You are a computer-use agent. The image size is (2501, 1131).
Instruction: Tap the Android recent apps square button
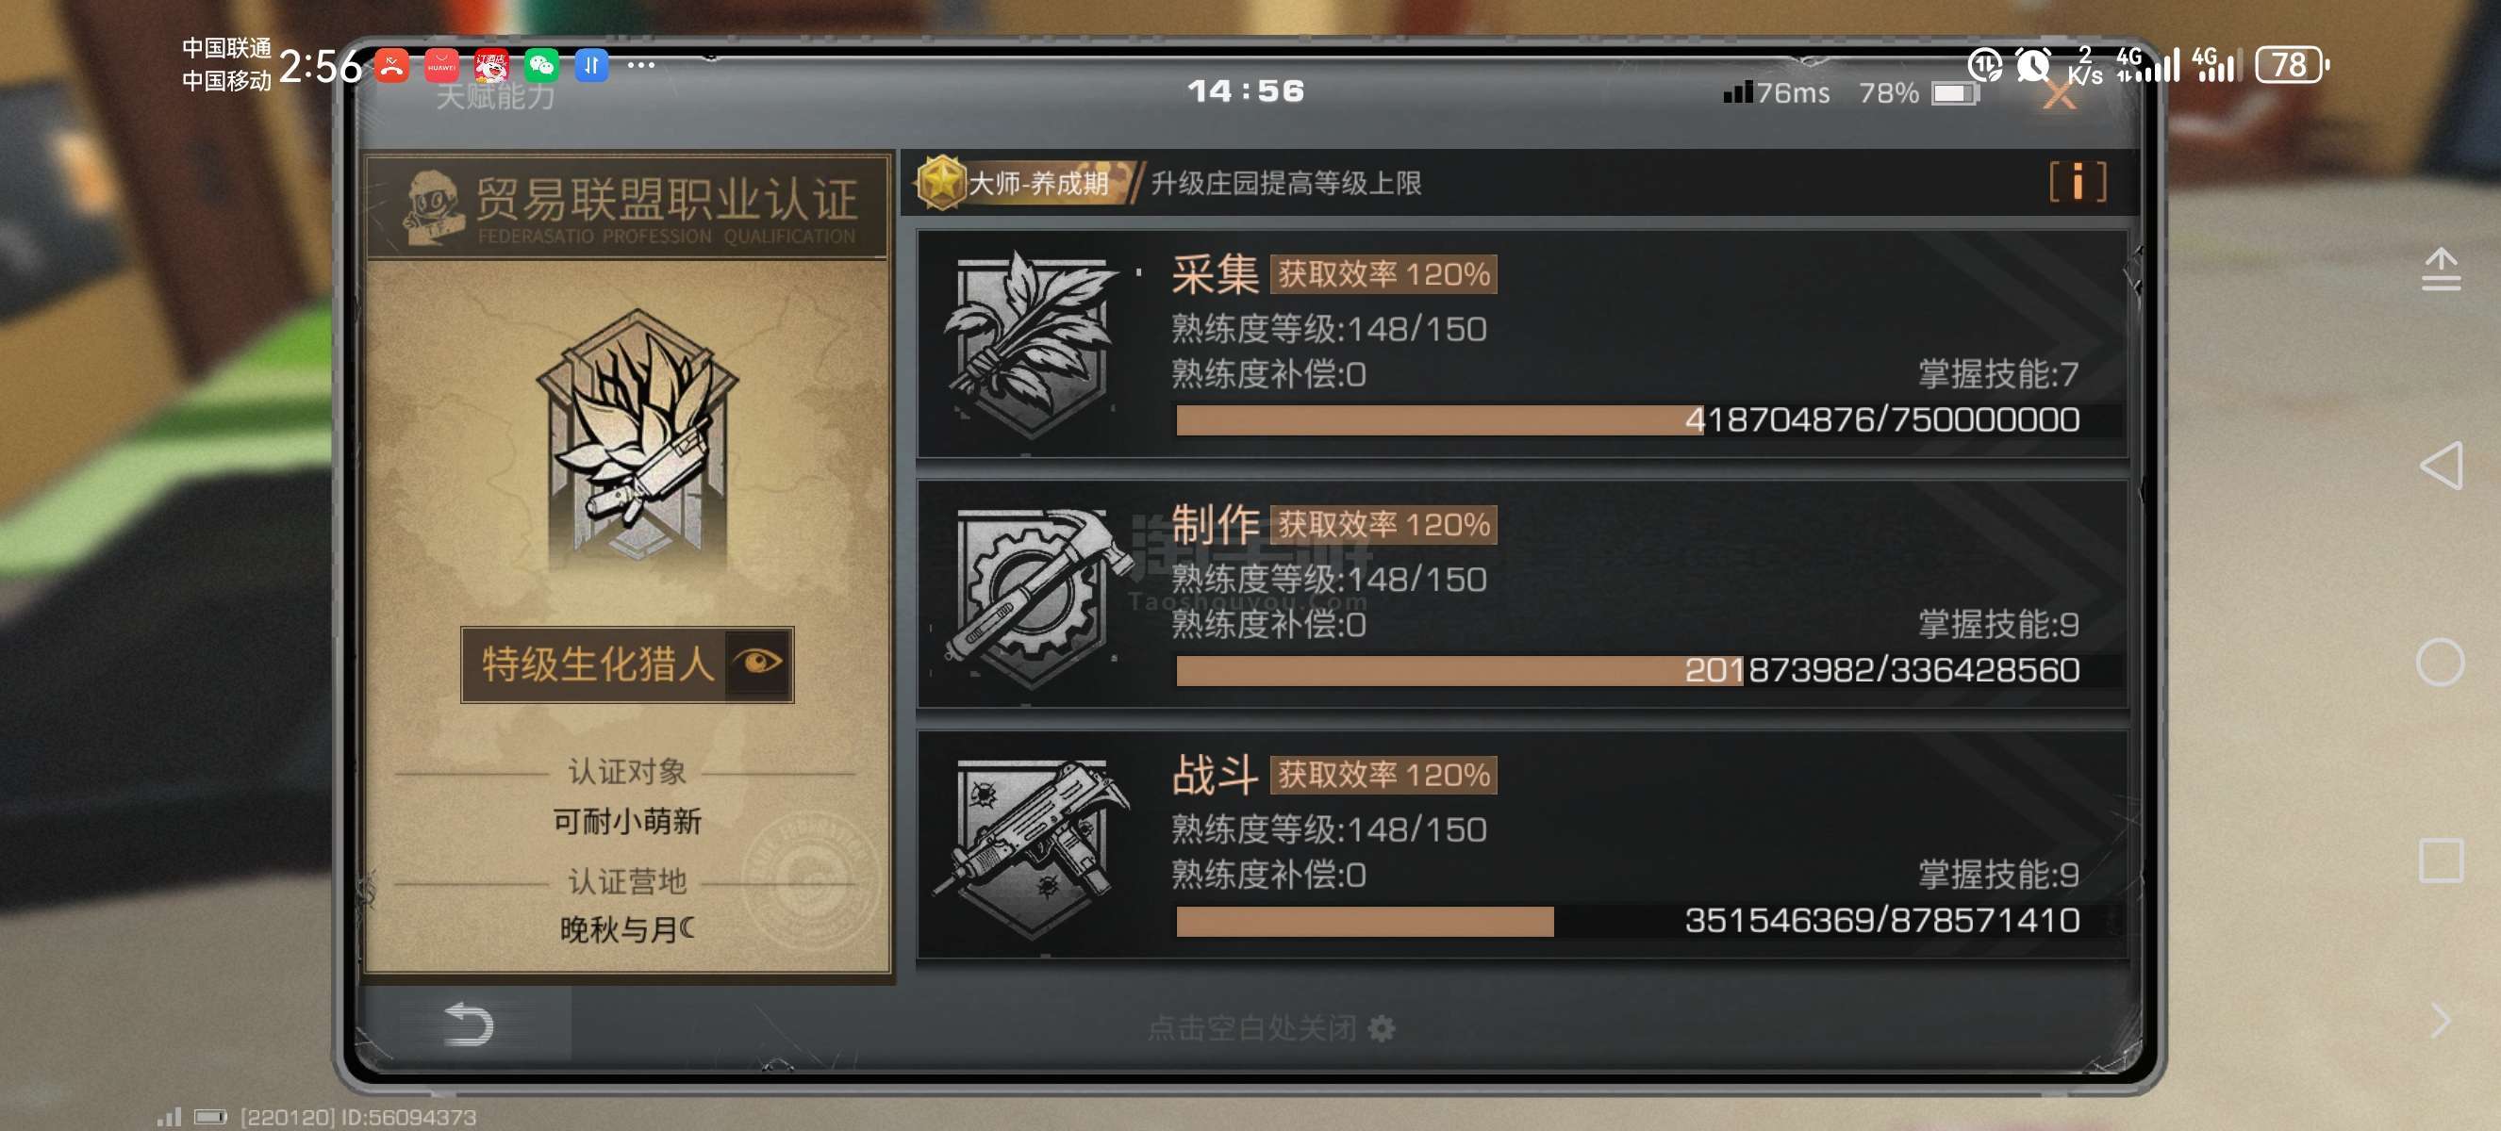[x=2440, y=860]
